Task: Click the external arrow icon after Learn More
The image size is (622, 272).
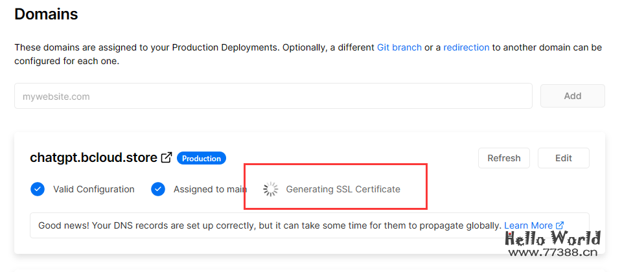Action: click(560, 225)
